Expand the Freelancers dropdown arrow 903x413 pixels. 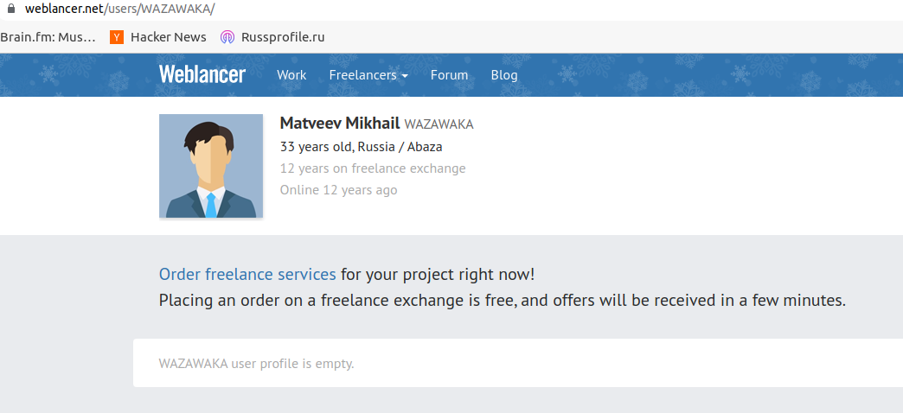(x=405, y=76)
